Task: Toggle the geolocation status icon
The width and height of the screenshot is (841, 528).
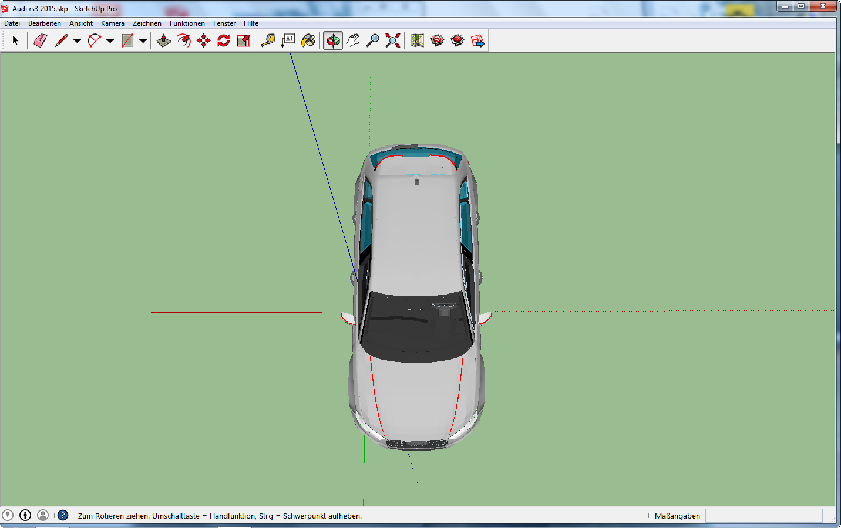Action: pyautogui.click(x=8, y=515)
